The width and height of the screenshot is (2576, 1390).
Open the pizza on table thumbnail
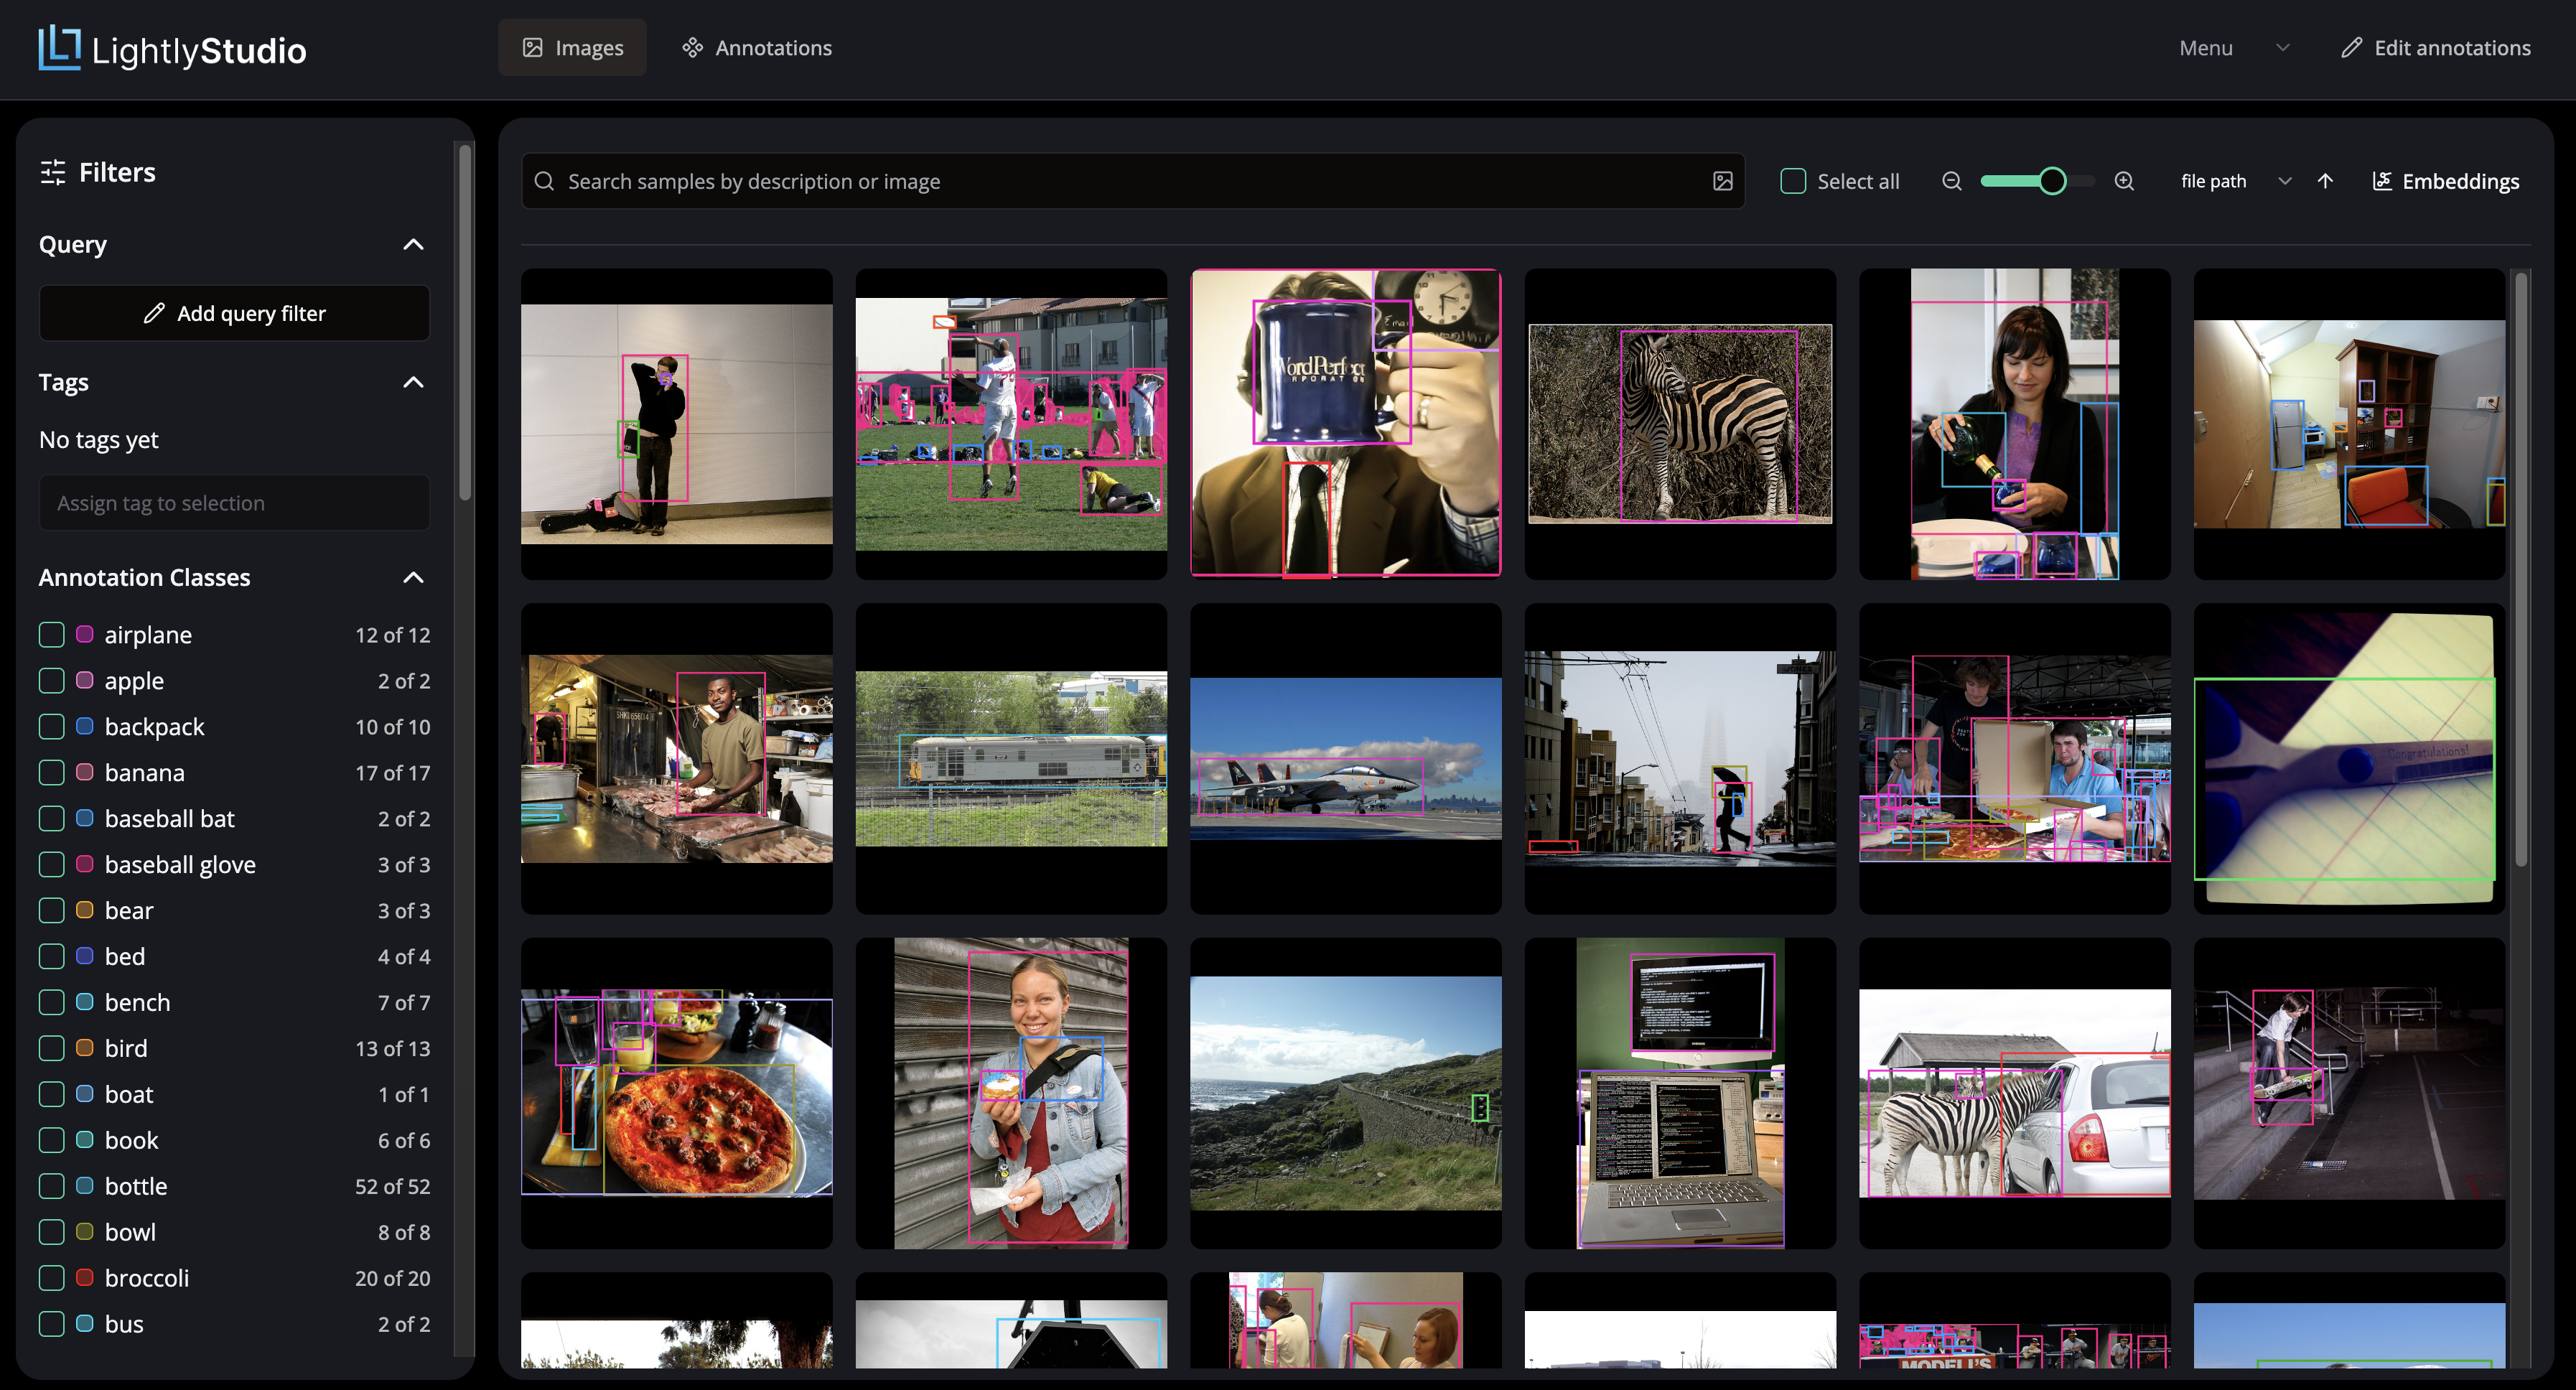coord(676,1093)
